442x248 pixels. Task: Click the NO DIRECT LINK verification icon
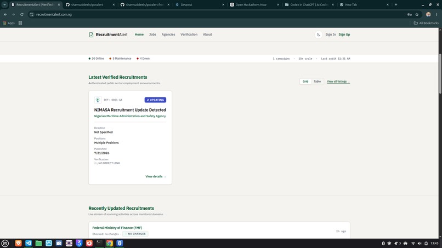coord(96,163)
